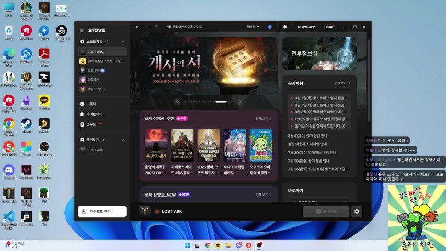Click the LOST ARK icon in bottom bar
The width and height of the screenshot is (446, 251).
(145, 211)
